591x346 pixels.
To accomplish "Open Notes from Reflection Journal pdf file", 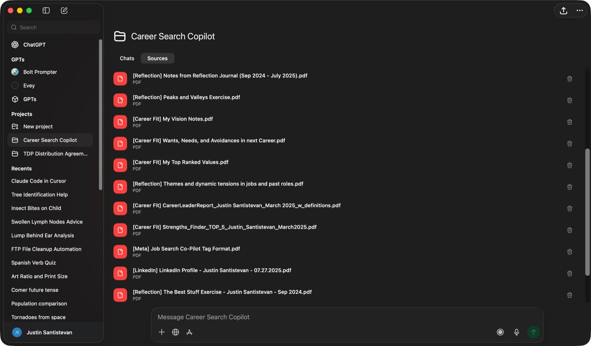I will click(220, 76).
